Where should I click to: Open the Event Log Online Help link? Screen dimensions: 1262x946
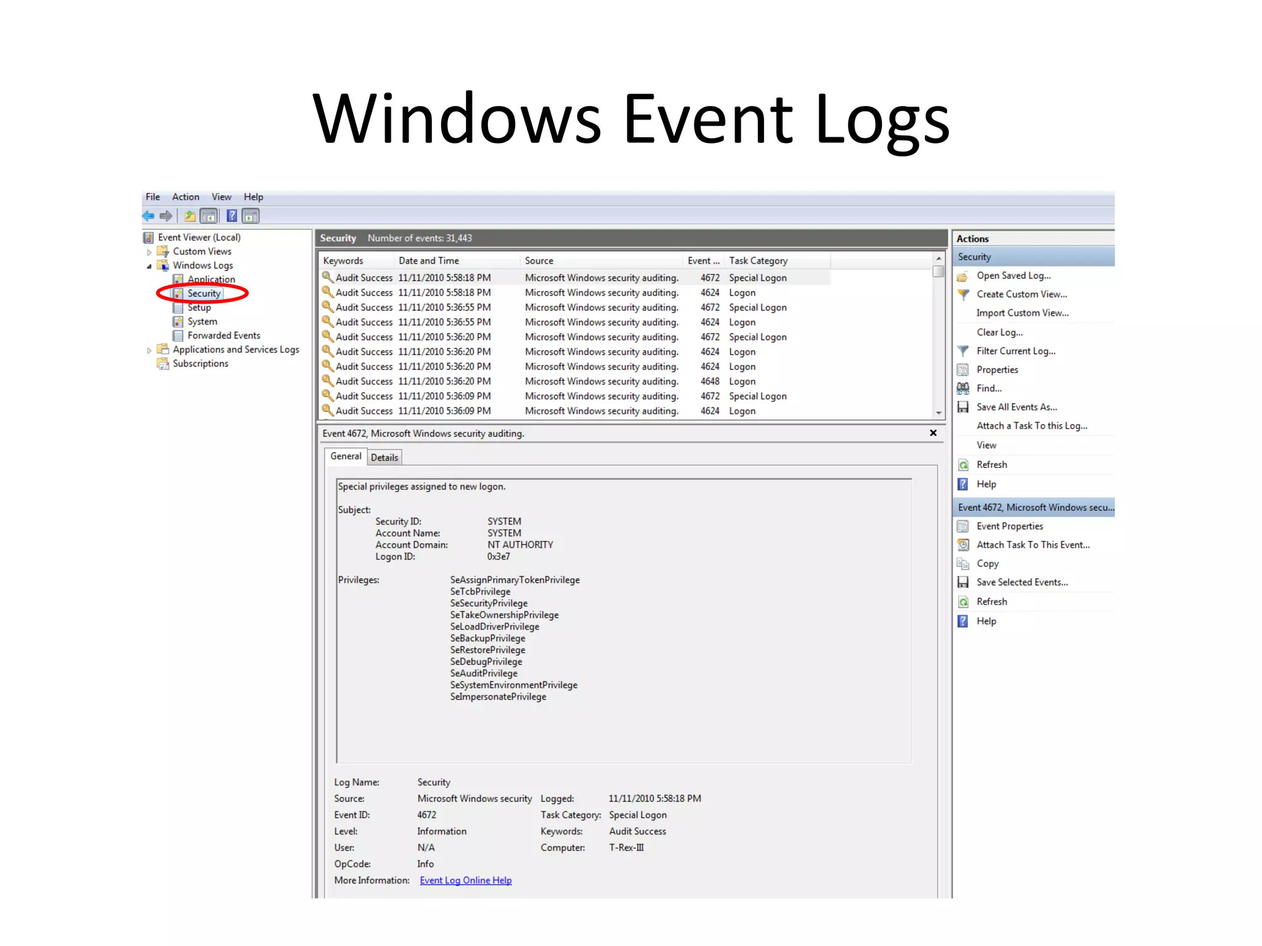click(x=466, y=881)
